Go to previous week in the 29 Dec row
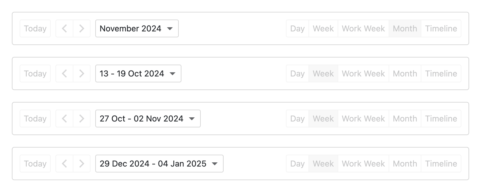 [x=64, y=164]
